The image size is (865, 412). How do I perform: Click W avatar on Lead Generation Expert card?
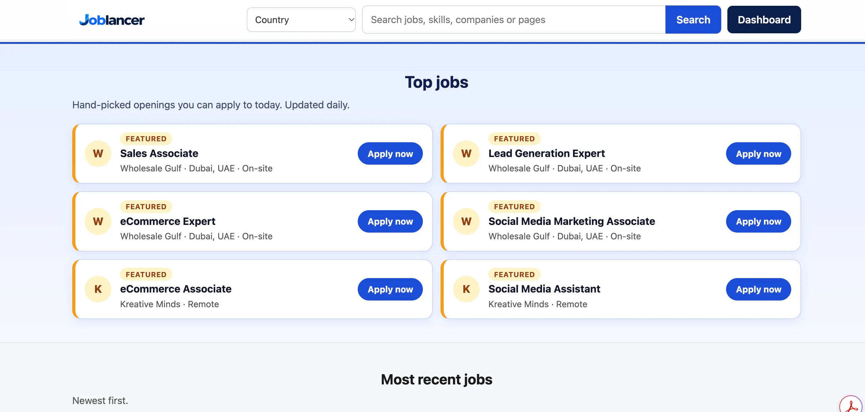(466, 153)
